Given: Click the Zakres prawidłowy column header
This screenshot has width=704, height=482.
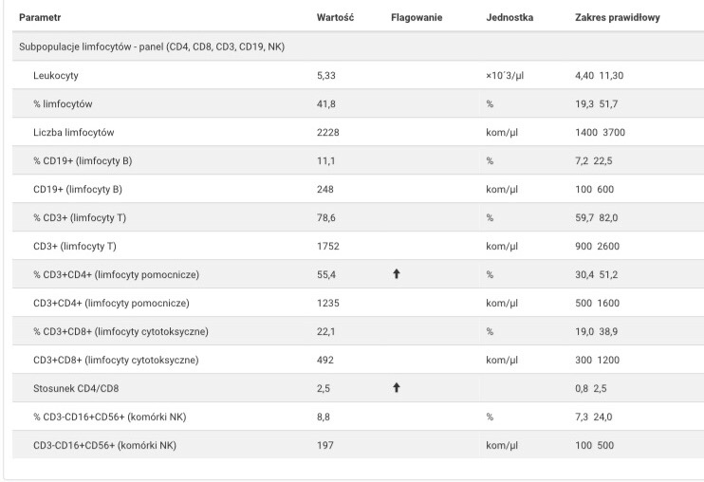Looking at the screenshot, I should click(x=618, y=17).
